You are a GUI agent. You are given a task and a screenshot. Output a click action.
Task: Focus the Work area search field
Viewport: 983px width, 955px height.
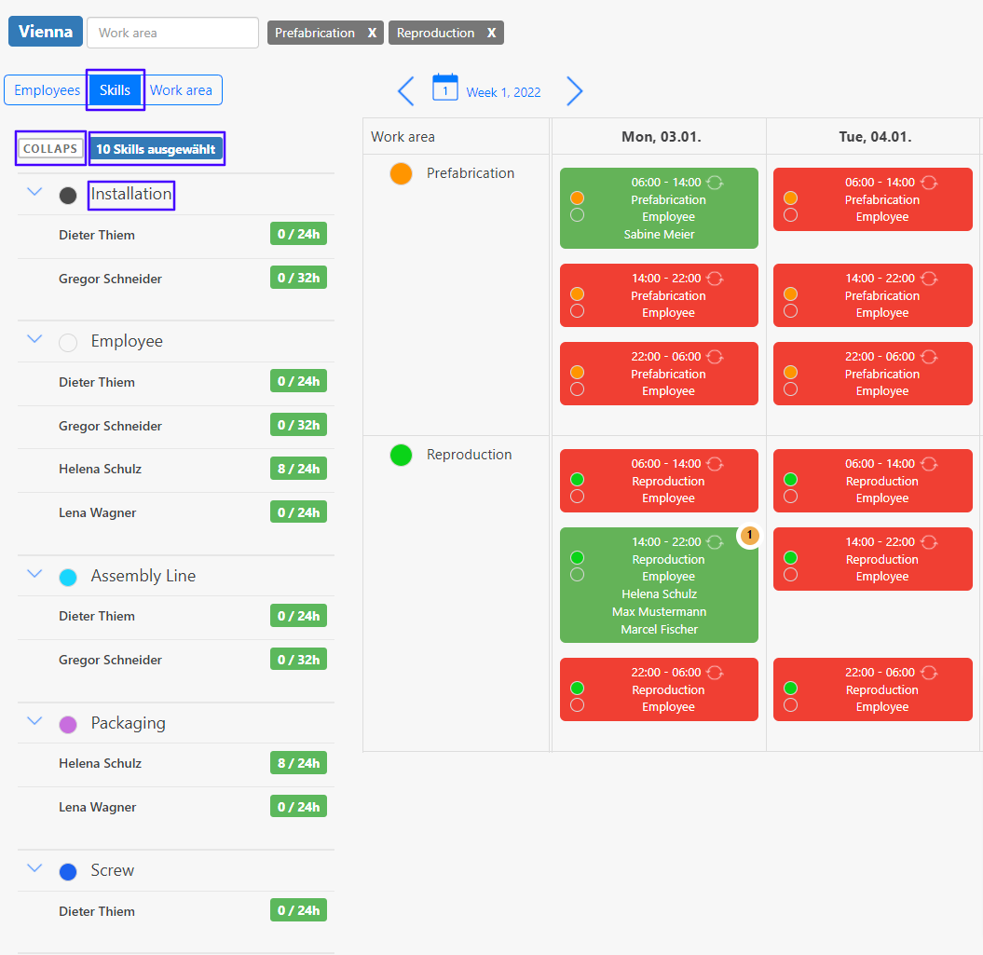tap(172, 33)
